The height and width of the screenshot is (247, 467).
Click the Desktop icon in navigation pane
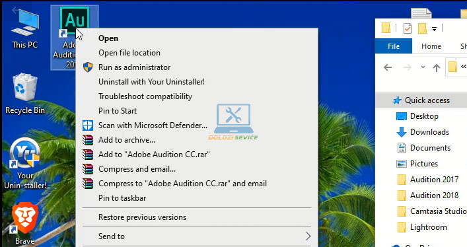pyautogui.click(x=402, y=116)
